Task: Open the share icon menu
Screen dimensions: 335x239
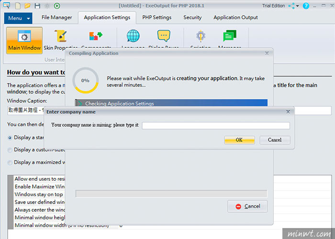Action: coord(291,6)
